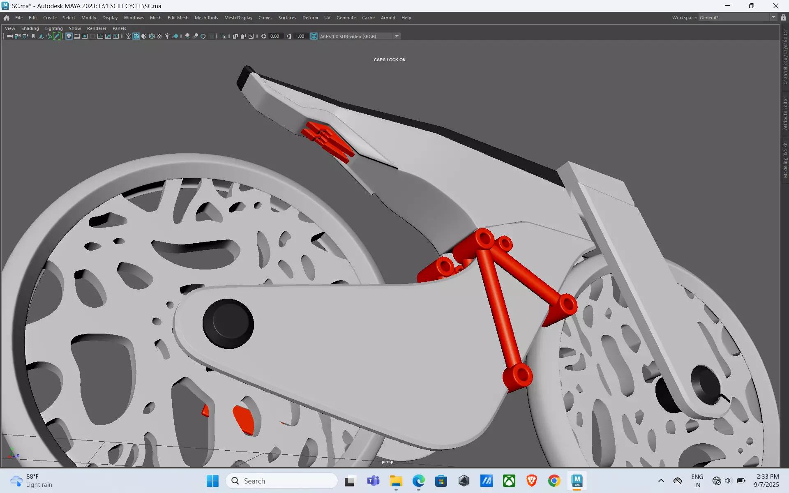The width and height of the screenshot is (789, 493).
Task: Click the X-Ray Active Components icon
Action: click(x=243, y=36)
